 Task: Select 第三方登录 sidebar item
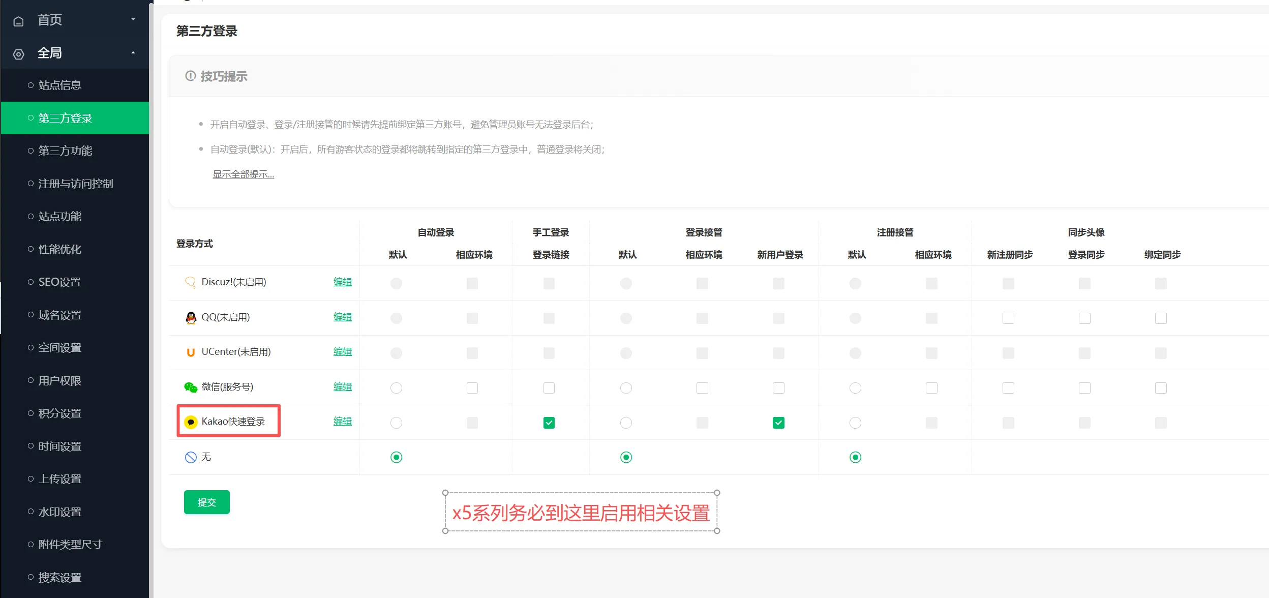click(75, 118)
